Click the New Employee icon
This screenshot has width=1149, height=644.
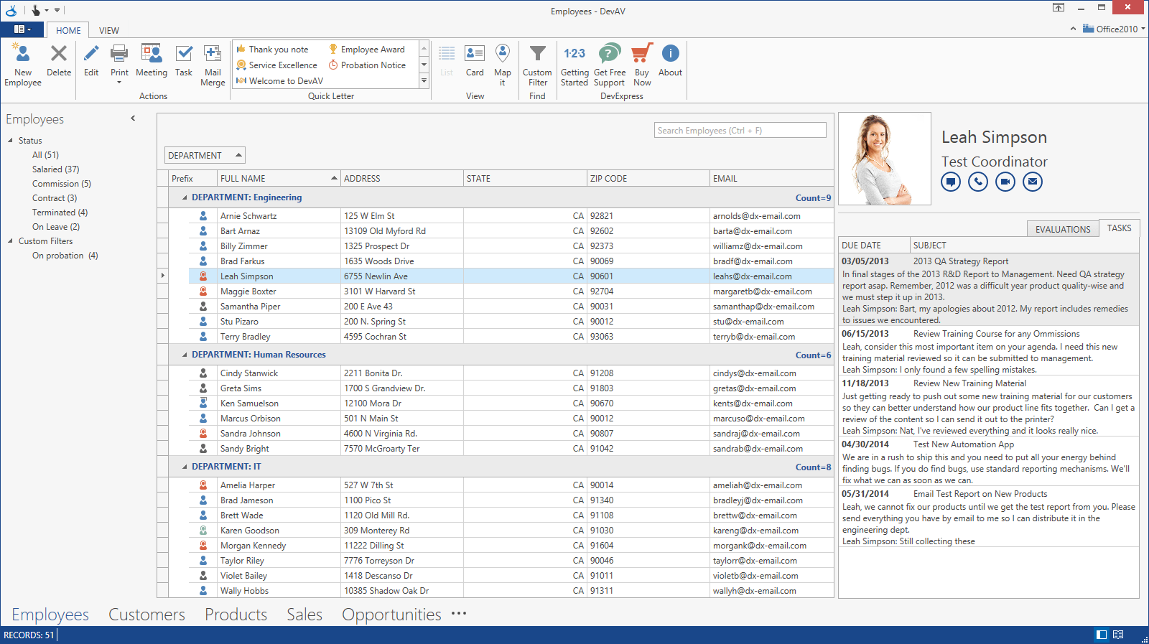click(23, 55)
